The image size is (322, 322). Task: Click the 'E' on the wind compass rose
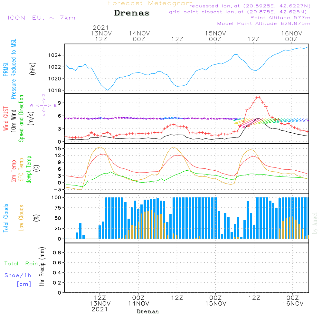pyautogui.click(x=55, y=106)
